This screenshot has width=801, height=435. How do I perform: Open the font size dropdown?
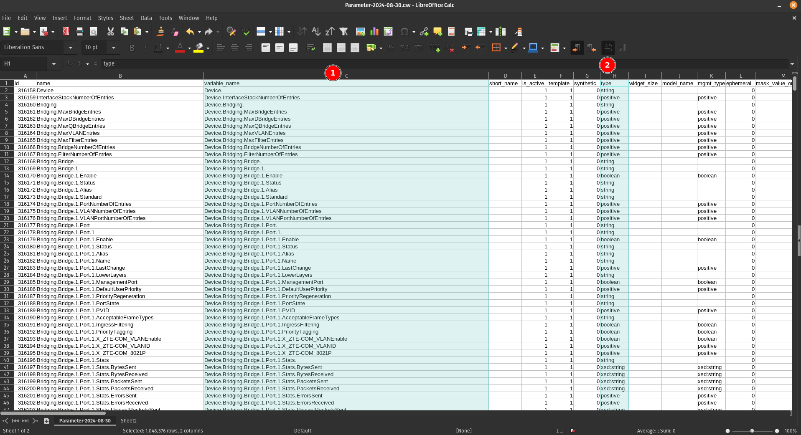click(x=113, y=47)
